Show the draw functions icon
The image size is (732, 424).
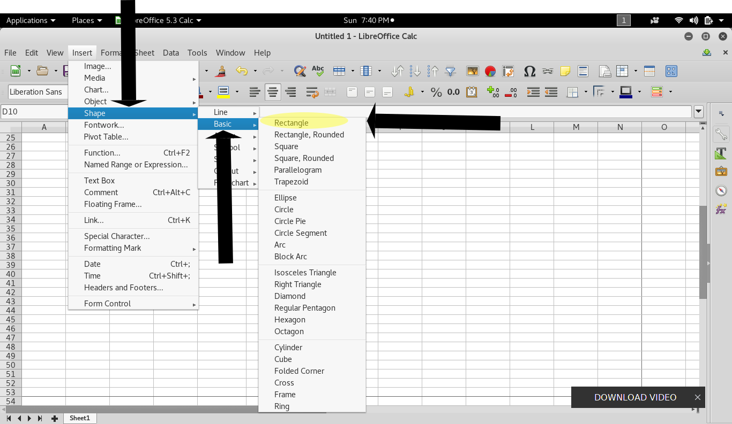coord(671,71)
